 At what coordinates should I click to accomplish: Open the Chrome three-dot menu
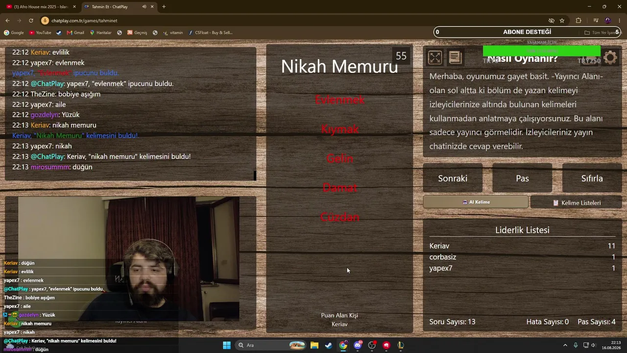(x=620, y=21)
